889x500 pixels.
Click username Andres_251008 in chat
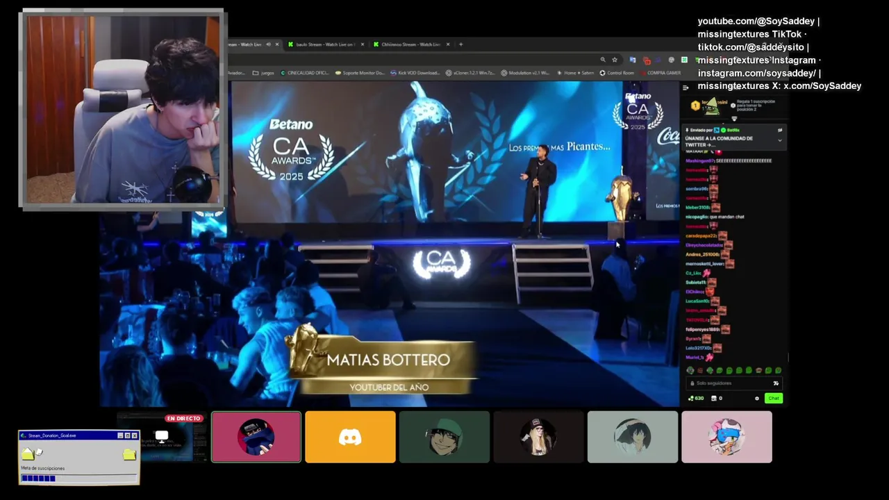pos(702,254)
